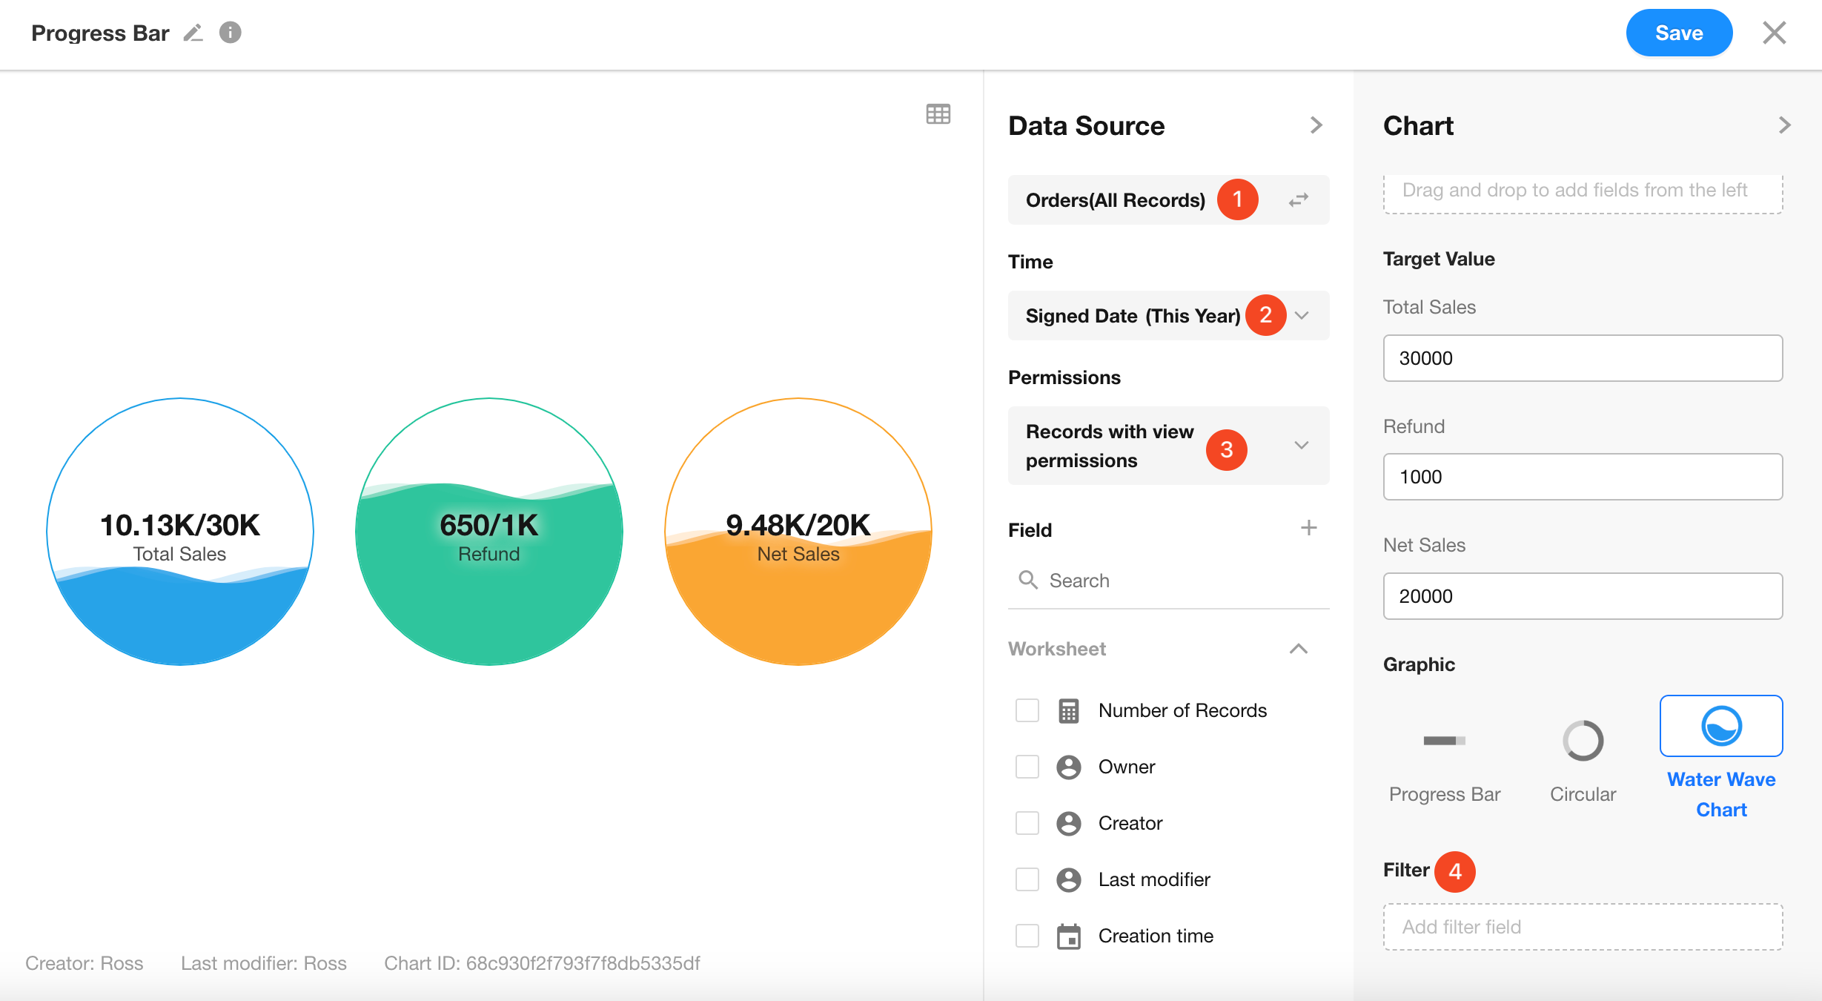Collapse the Worksheet field list
The image size is (1822, 1001).
click(x=1298, y=649)
